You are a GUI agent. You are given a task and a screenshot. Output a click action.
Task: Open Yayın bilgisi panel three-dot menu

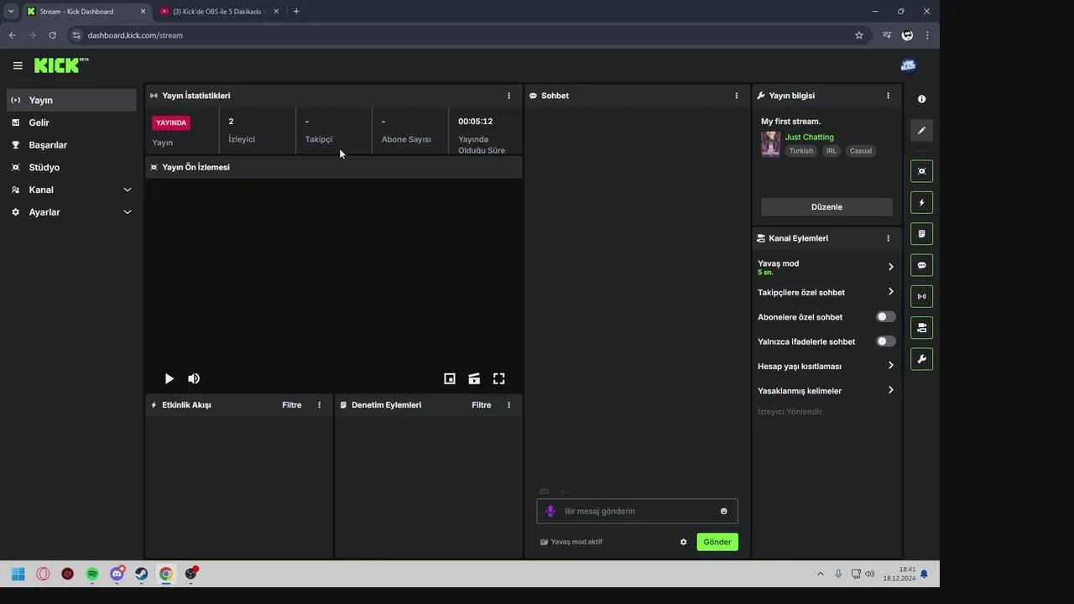[x=888, y=96]
